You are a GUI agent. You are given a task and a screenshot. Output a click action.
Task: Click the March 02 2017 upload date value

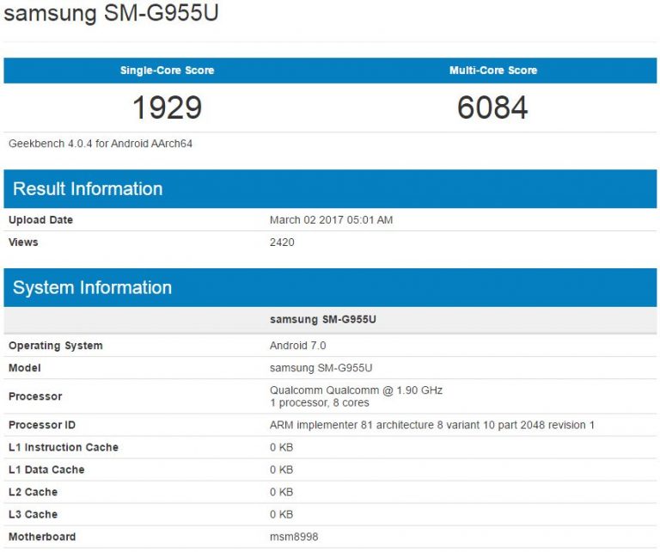331,220
